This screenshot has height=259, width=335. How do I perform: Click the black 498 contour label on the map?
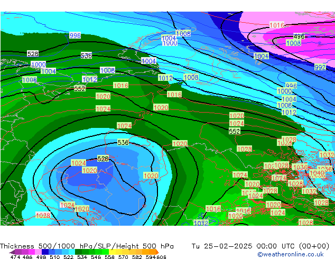299,36
